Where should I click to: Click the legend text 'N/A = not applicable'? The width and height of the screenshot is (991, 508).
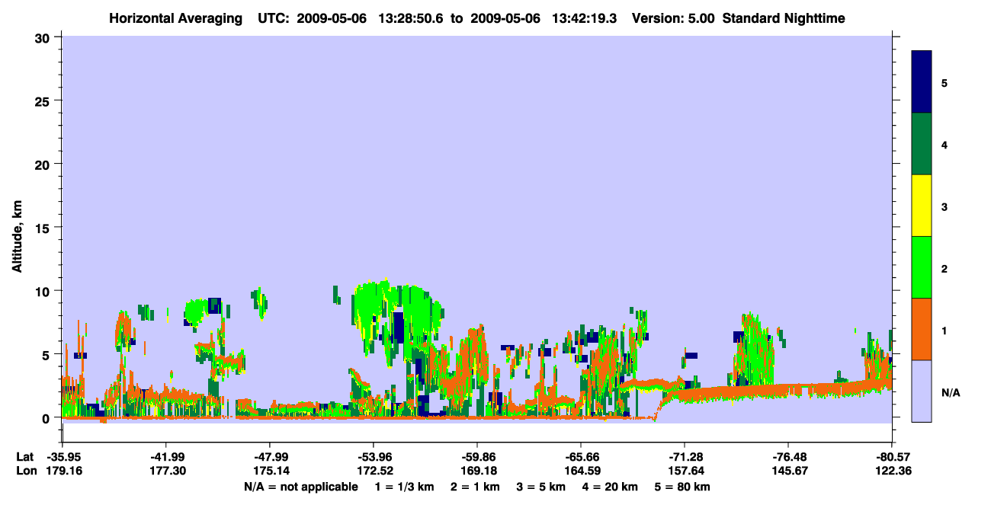pyautogui.click(x=300, y=487)
